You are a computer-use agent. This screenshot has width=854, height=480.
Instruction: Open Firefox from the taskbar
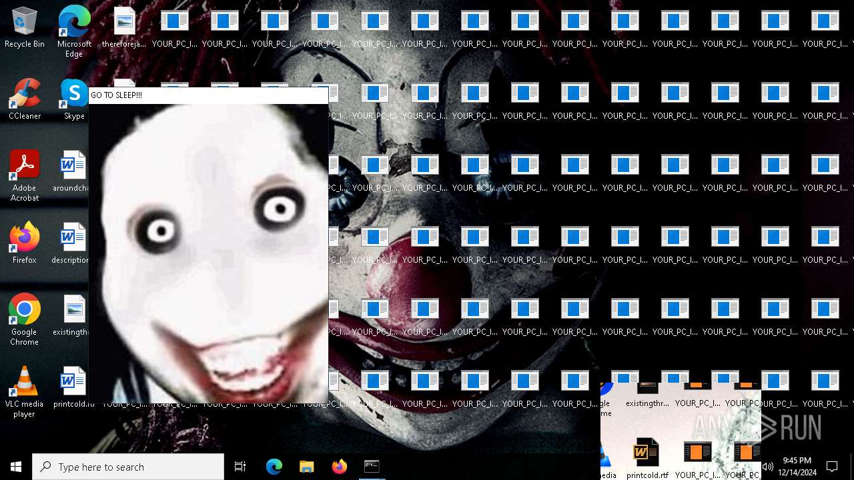click(339, 467)
